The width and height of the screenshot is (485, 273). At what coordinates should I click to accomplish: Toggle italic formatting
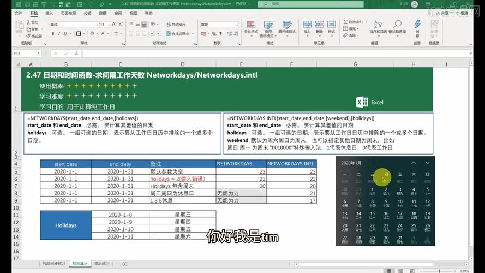click(x=59, y=34)
